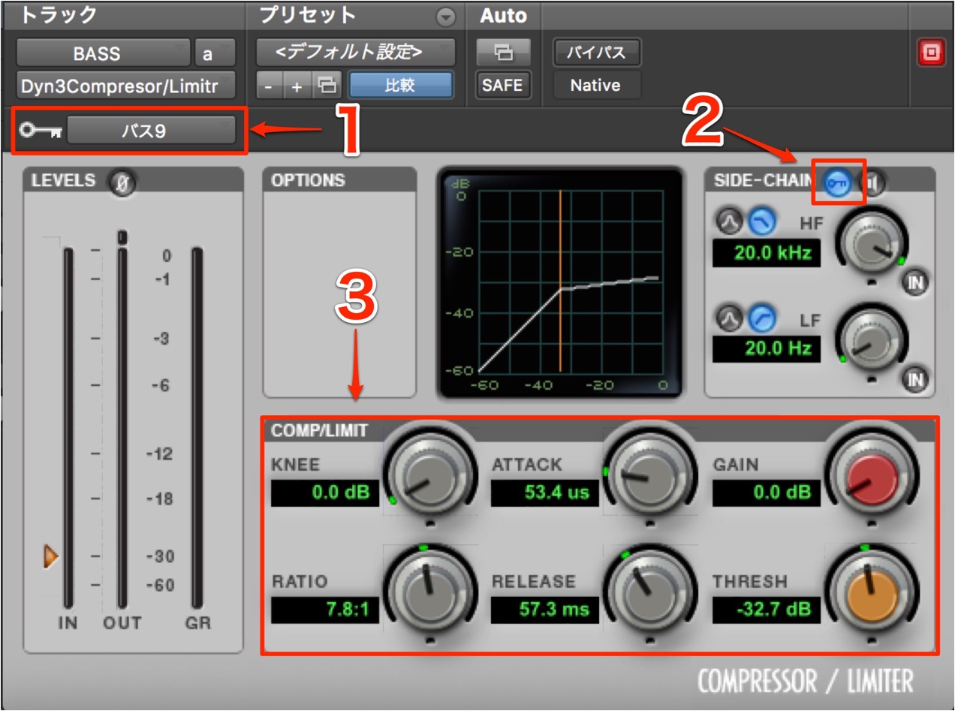The width and height of the screenshot is (955, 711).
Task: Click the orange THRESH knob
Action: [x=872, y=594]
